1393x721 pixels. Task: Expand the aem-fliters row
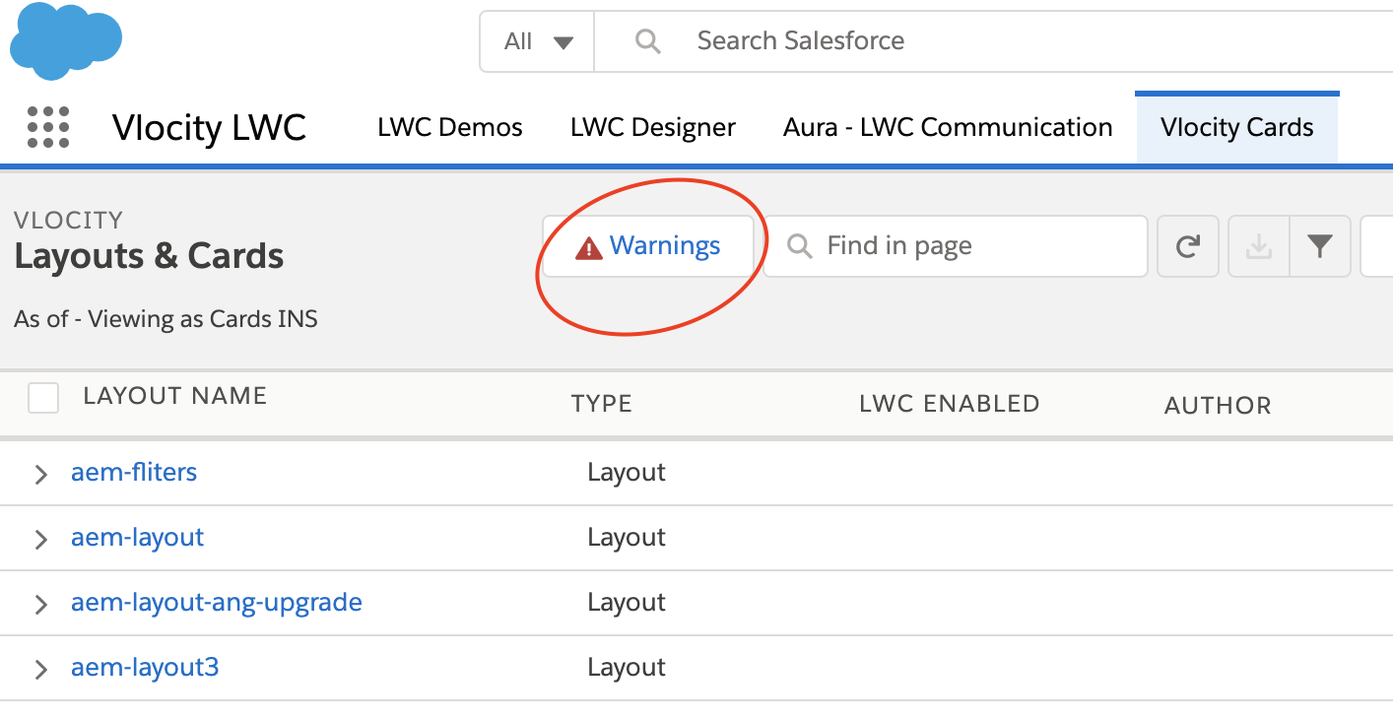pos(40,475)
